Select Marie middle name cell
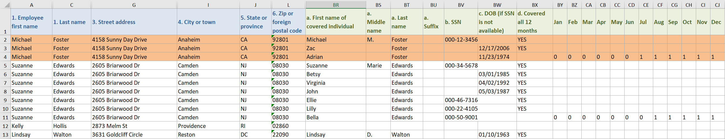This screenshot has width=725, height=139. click(378, 66)
